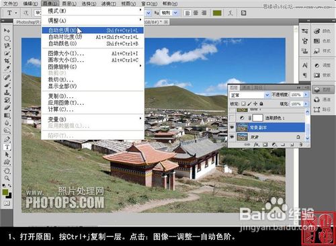Open the 滤镜(T) menu
336x246 pixels.
click(x=109, y=3)
